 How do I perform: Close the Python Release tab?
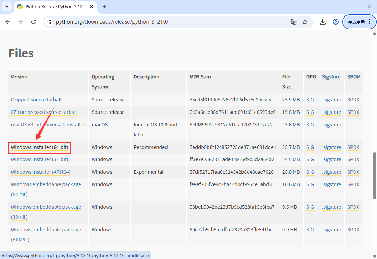91,6
